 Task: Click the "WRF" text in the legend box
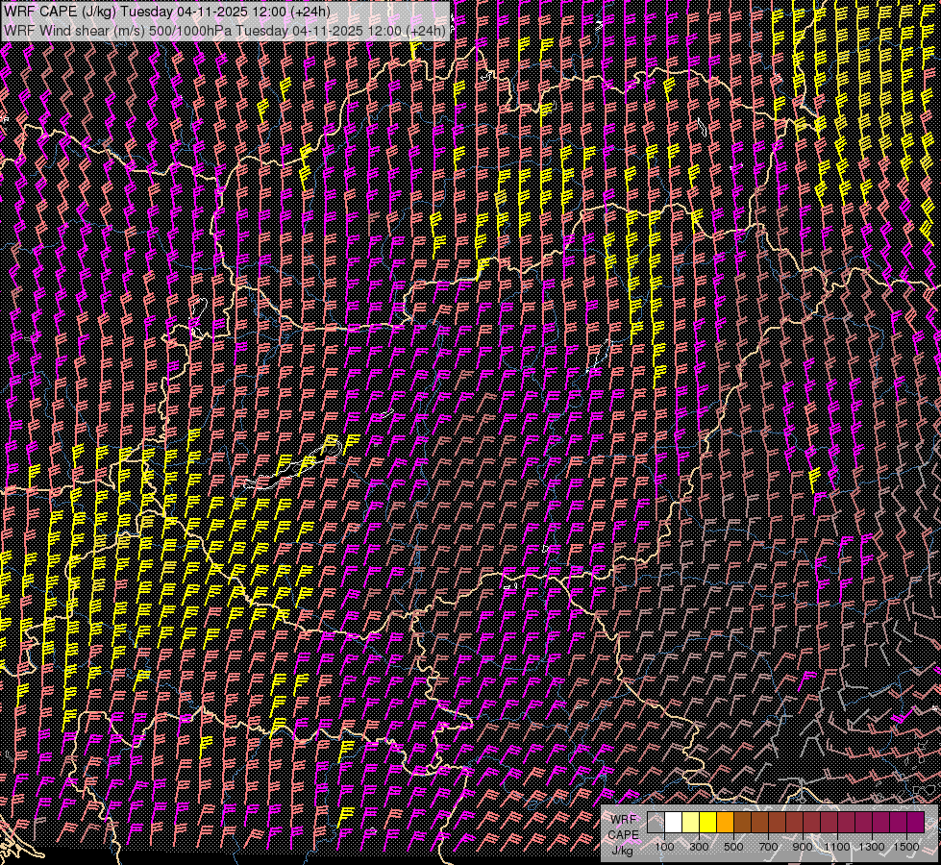[623, 819]
